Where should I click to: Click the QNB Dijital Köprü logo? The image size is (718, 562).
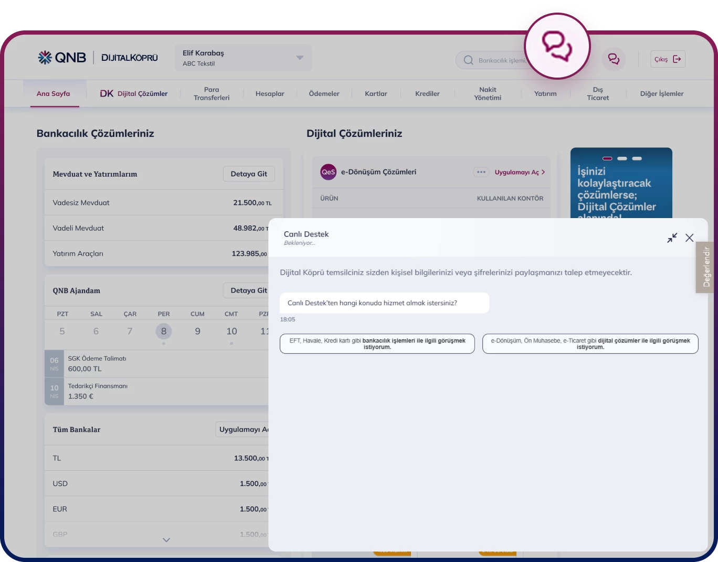coord(98,58)
